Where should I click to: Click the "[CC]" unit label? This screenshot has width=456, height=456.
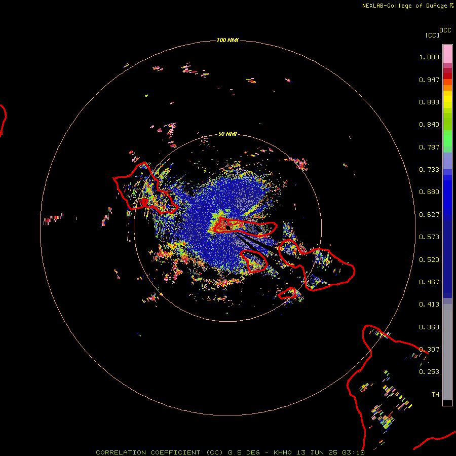[x=432, y=35]
